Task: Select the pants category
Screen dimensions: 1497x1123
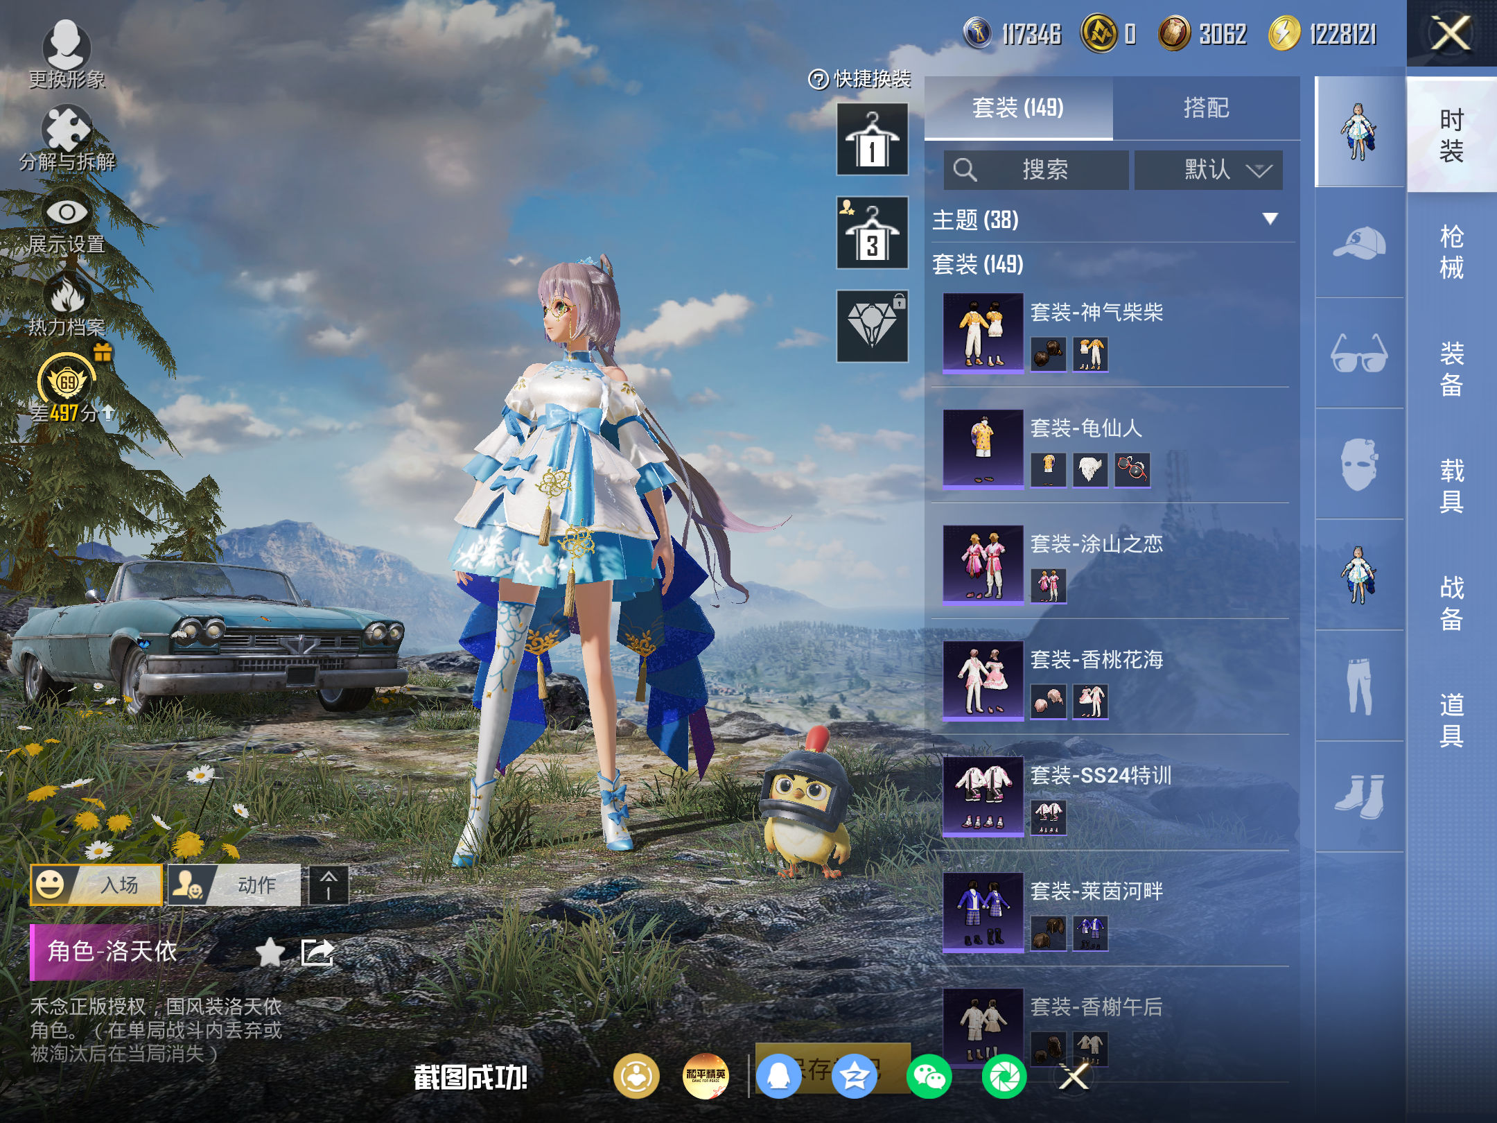Action: click(x=1359, y=686)
